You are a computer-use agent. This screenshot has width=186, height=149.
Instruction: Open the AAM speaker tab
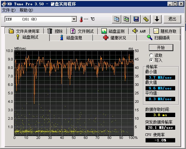[x=139, y=31]
